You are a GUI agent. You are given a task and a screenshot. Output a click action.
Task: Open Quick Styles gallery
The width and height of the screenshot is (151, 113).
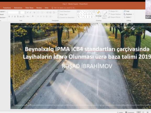[x=104, y=15]
